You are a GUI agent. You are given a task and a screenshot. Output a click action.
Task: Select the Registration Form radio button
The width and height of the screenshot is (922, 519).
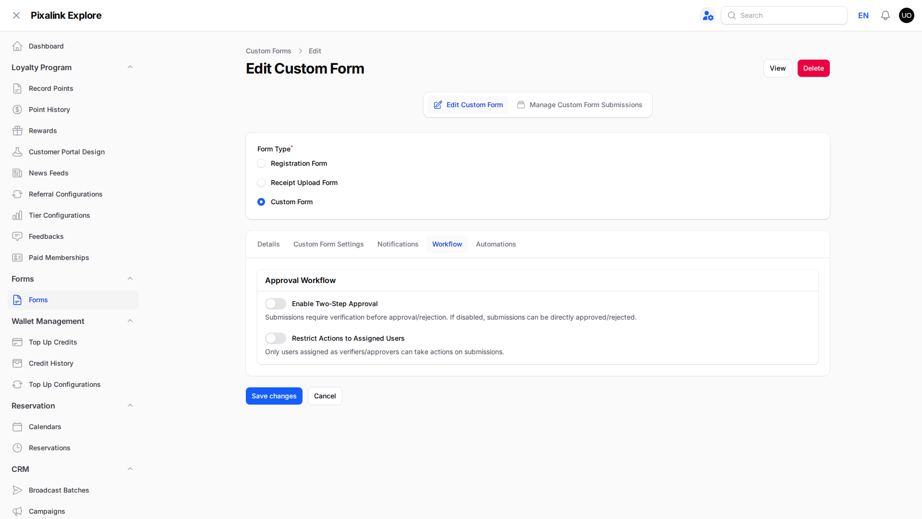[x=261, y=163]
